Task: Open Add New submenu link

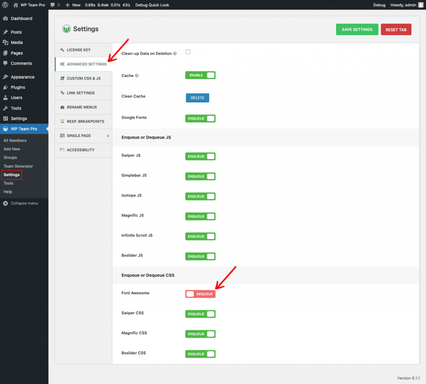Action: (x=12, y=149)
